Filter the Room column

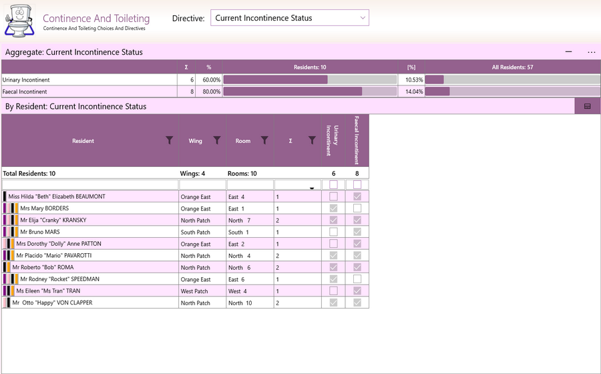tap(264, 140)
